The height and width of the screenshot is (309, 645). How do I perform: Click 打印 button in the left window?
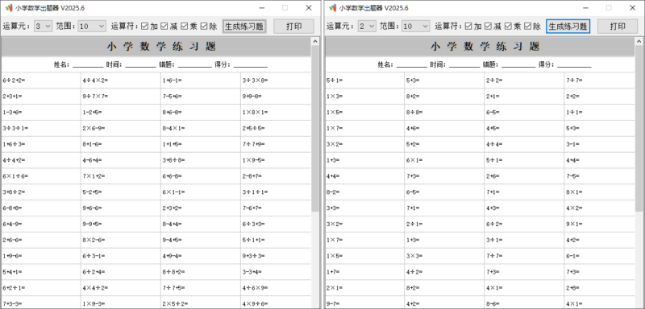click(293, 27)
